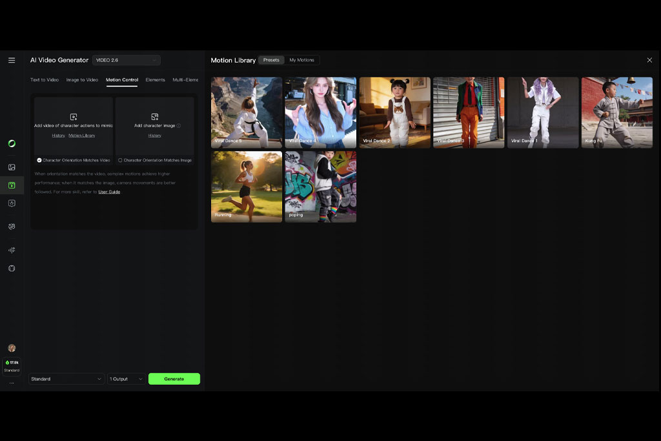The image size is (661, 441).
Task: Click the add character action video icon
Action: tap(74, 117)
